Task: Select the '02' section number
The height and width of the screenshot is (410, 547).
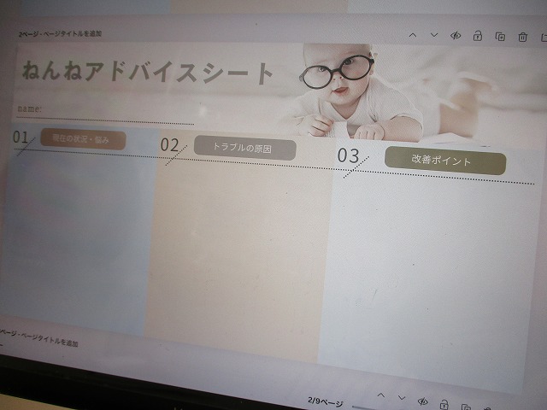Action: [x=169, y=144]
